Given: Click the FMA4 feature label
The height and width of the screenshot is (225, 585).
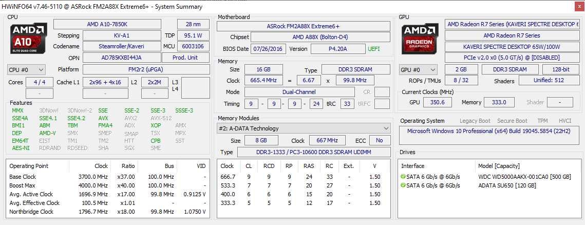Looking at the screenshot, I should click(105, 126).
